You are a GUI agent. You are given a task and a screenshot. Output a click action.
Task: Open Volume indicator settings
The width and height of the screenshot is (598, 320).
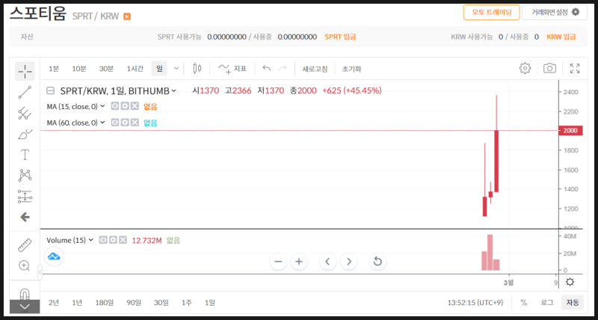coord(113,240)
